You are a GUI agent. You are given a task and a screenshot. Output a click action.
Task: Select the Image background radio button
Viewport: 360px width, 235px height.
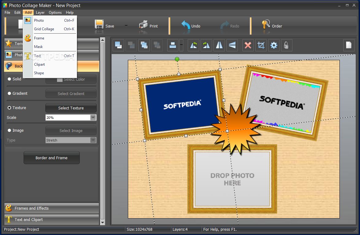(10, 130)
